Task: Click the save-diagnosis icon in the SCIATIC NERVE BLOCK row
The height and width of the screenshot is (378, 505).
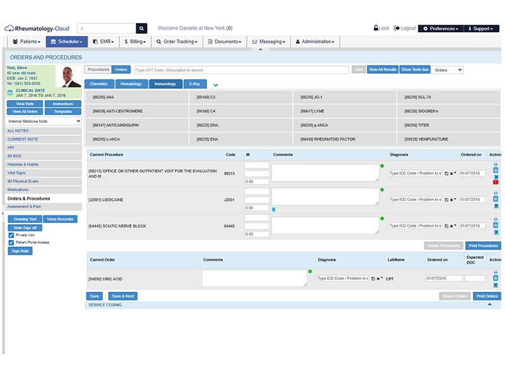Action: tap(446, 226)
